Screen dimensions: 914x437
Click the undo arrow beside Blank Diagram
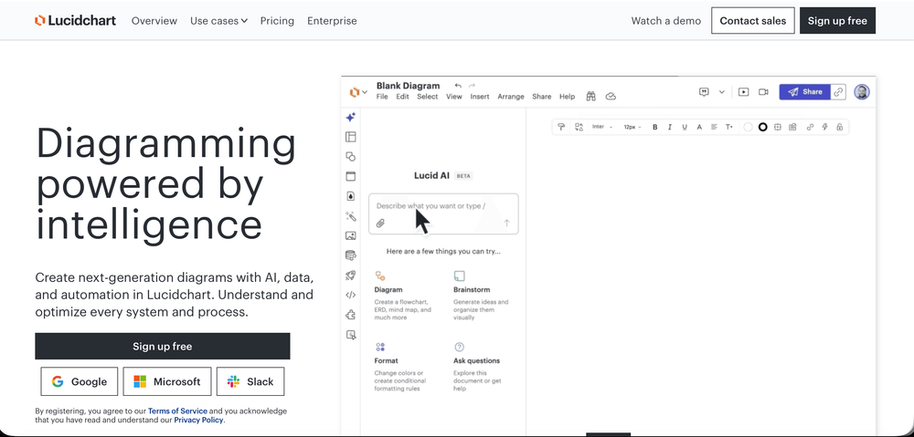tap(458, 86)
